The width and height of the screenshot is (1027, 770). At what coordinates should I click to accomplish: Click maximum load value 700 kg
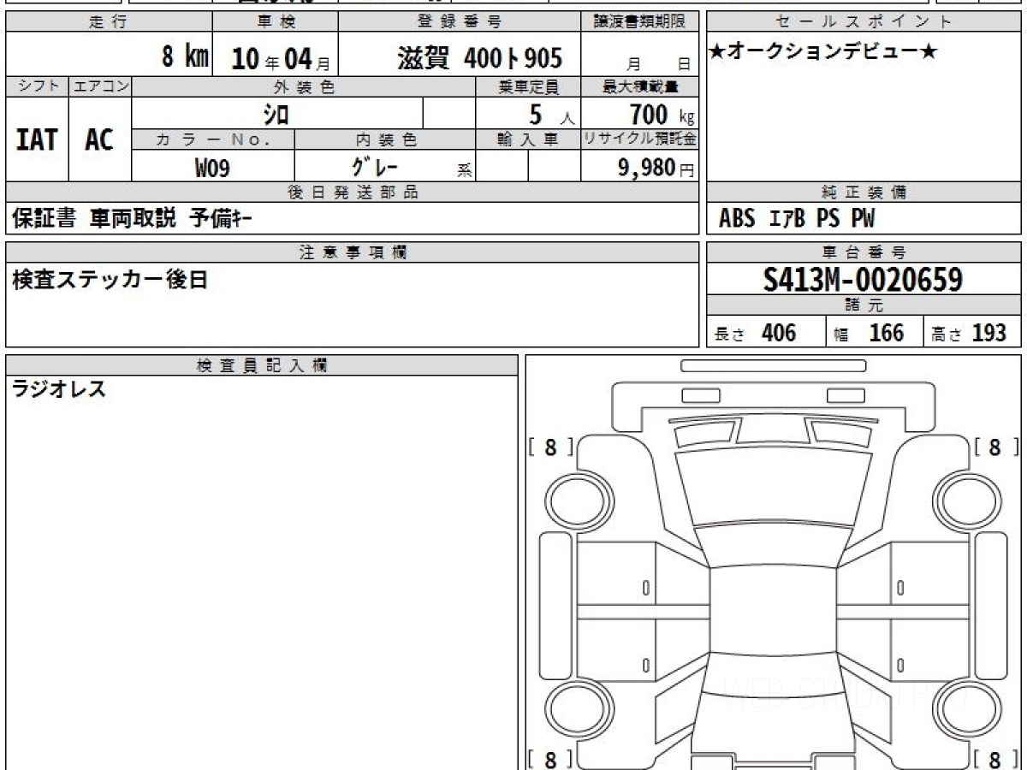[662, 114]
